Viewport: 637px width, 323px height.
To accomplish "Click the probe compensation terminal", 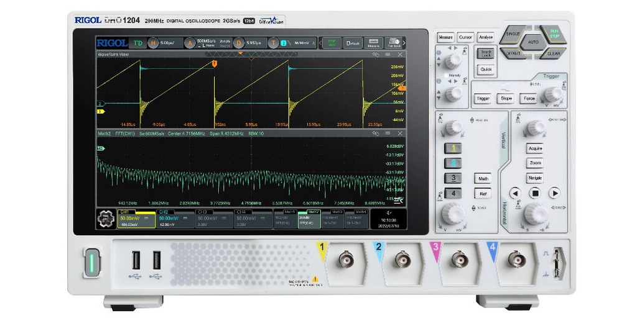I will click(x=558, y=263).
